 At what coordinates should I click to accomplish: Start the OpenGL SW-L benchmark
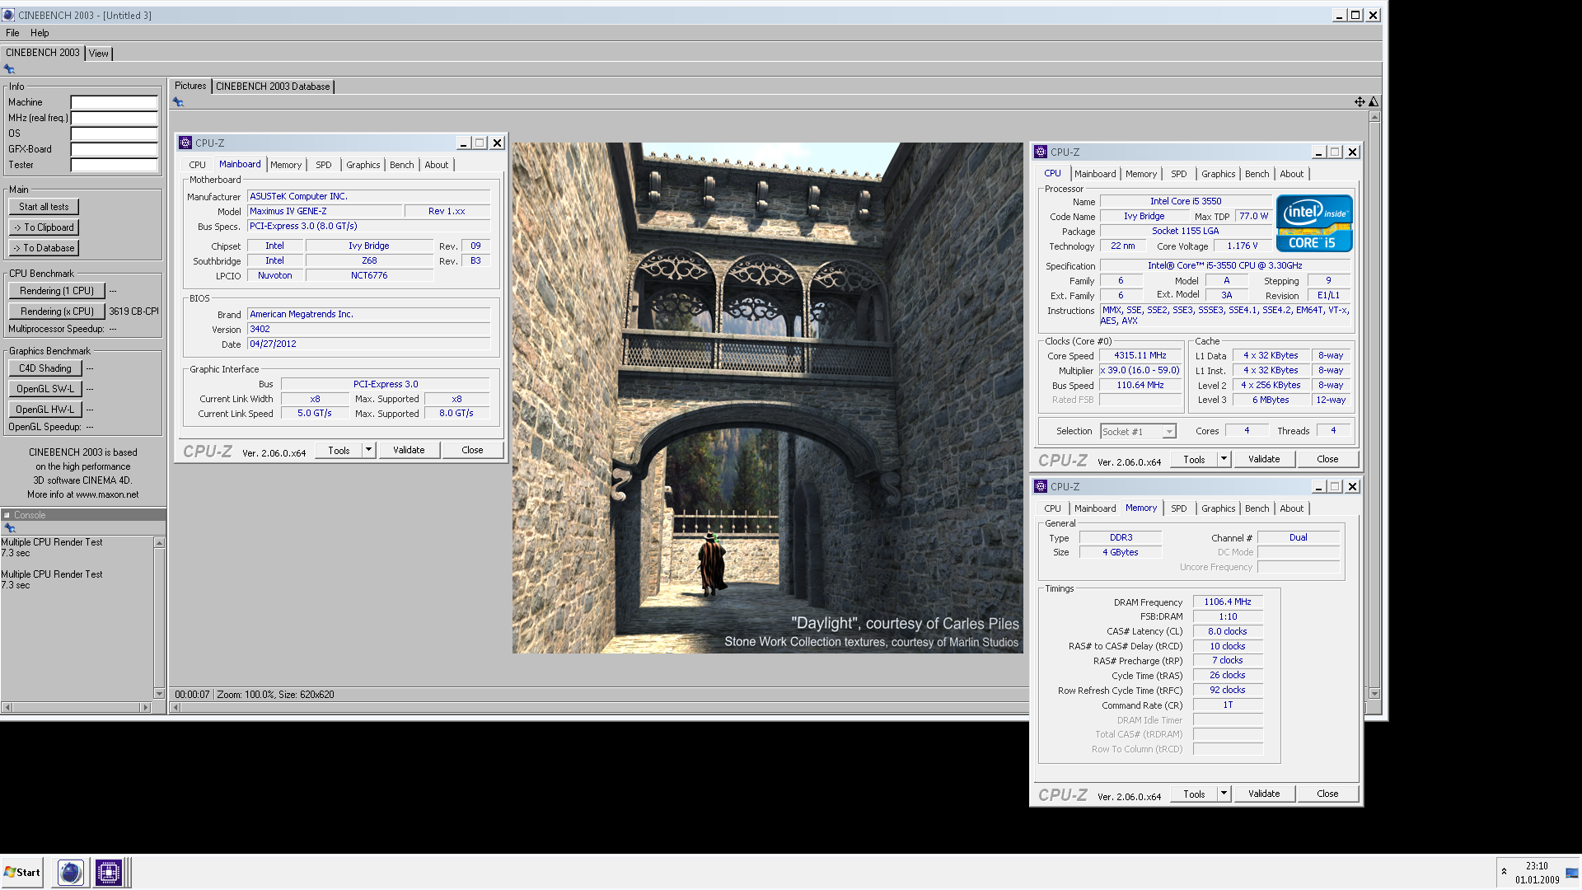pyautogui.click(x=45, y=389)
